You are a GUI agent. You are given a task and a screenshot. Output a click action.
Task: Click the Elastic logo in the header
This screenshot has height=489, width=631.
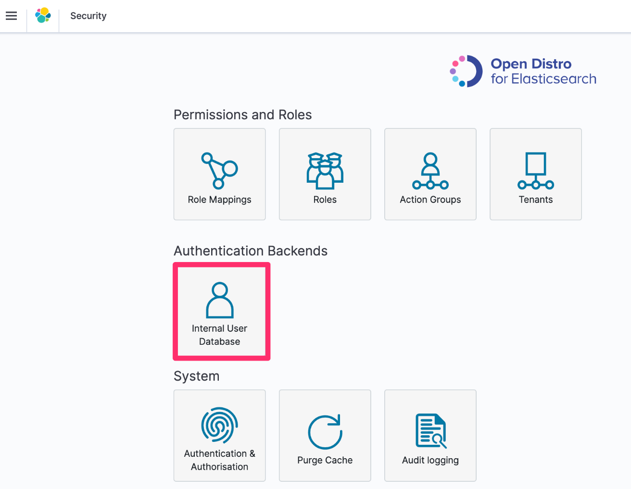pos(42,15)
